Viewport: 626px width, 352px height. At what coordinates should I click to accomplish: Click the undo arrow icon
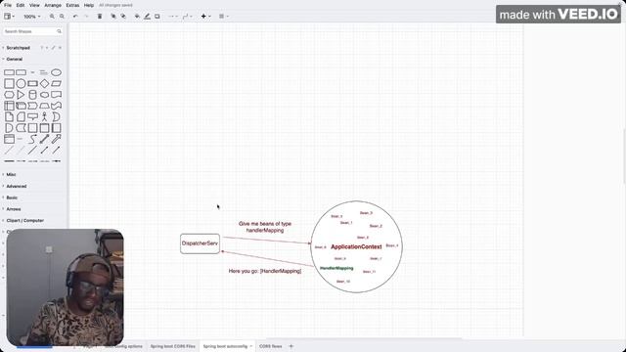[x=75, y=17]
